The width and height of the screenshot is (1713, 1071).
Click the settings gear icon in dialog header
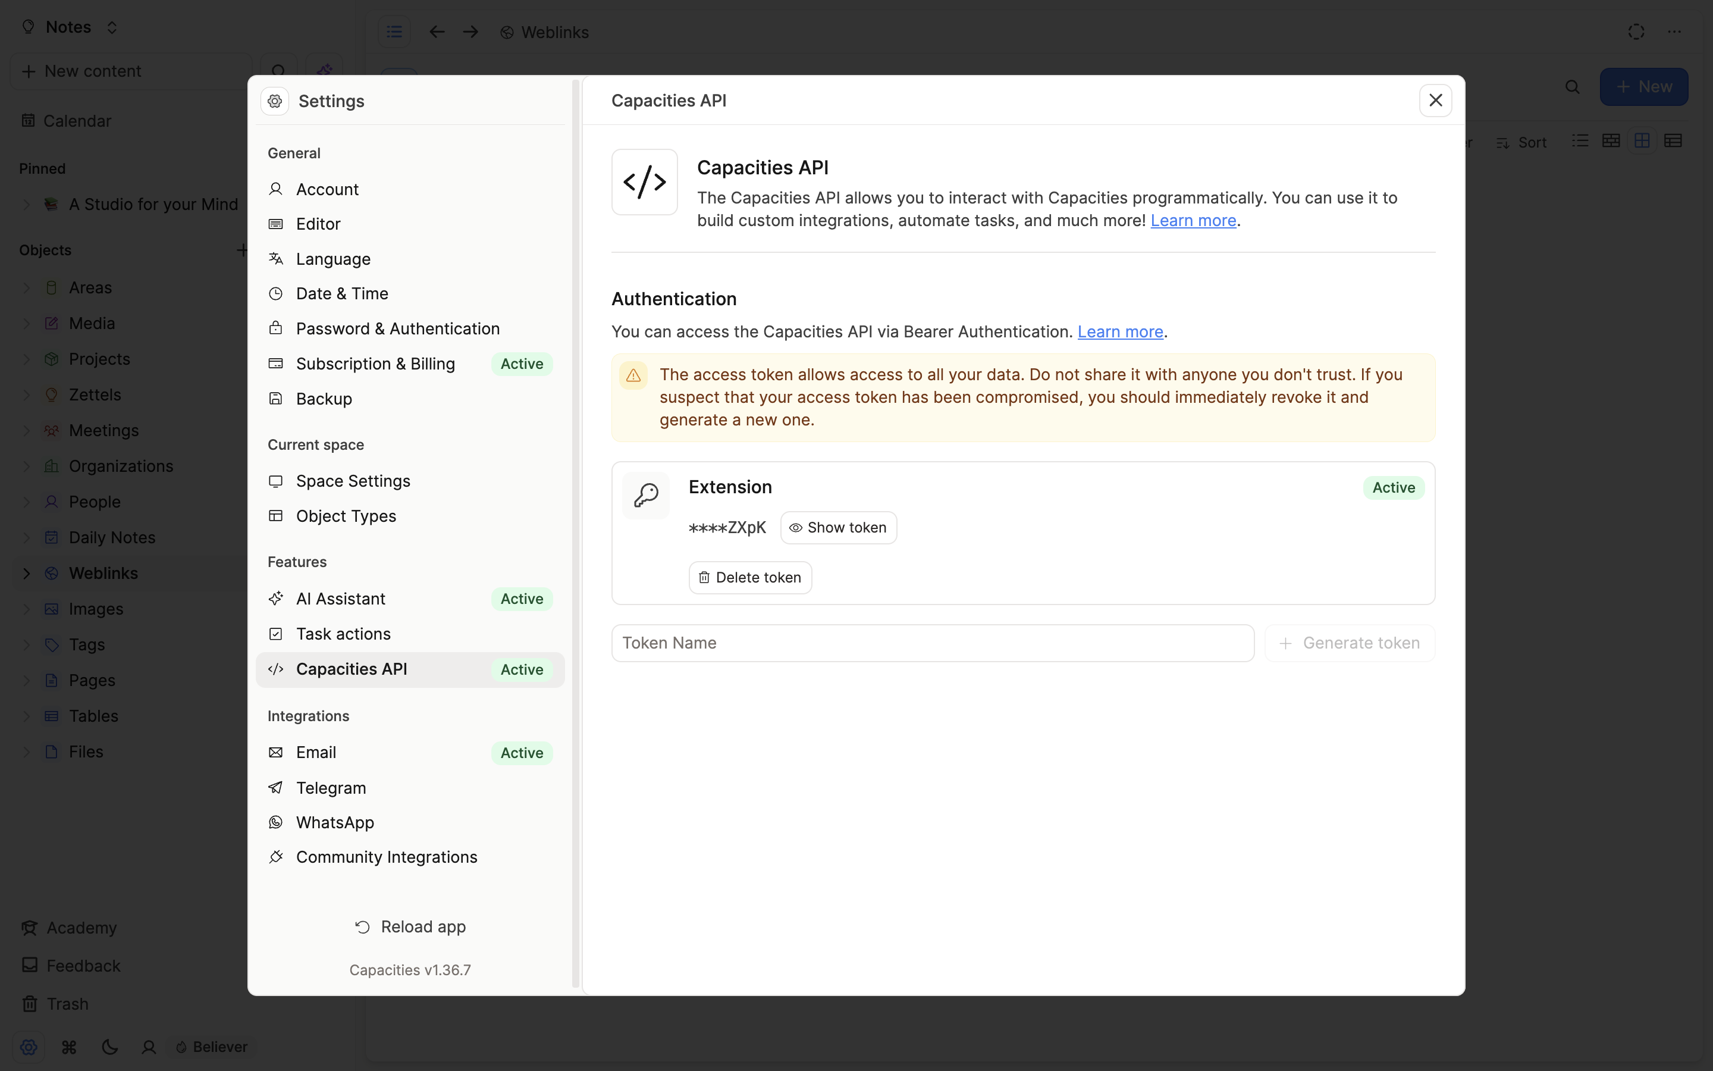[275, 101]
